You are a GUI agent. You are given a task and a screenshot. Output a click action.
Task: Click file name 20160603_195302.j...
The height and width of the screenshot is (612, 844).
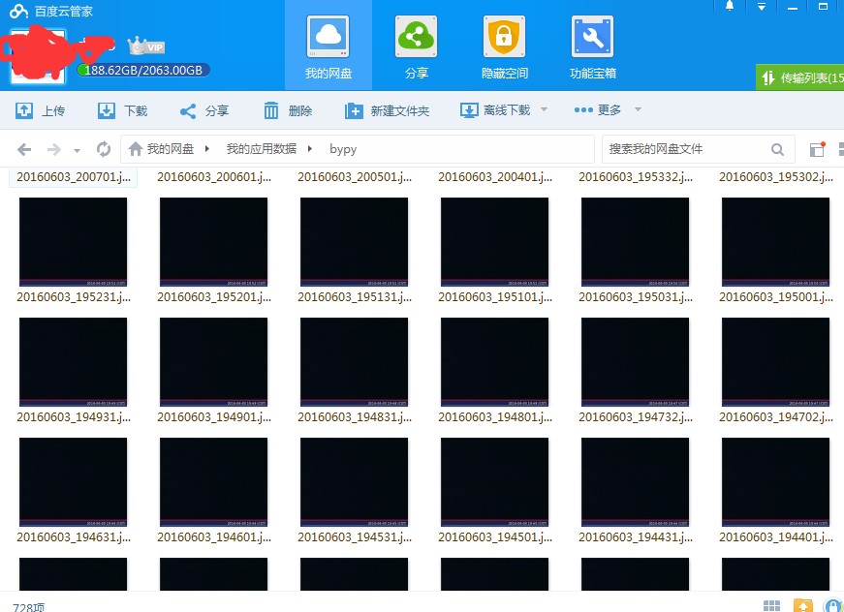coord(776,177)
